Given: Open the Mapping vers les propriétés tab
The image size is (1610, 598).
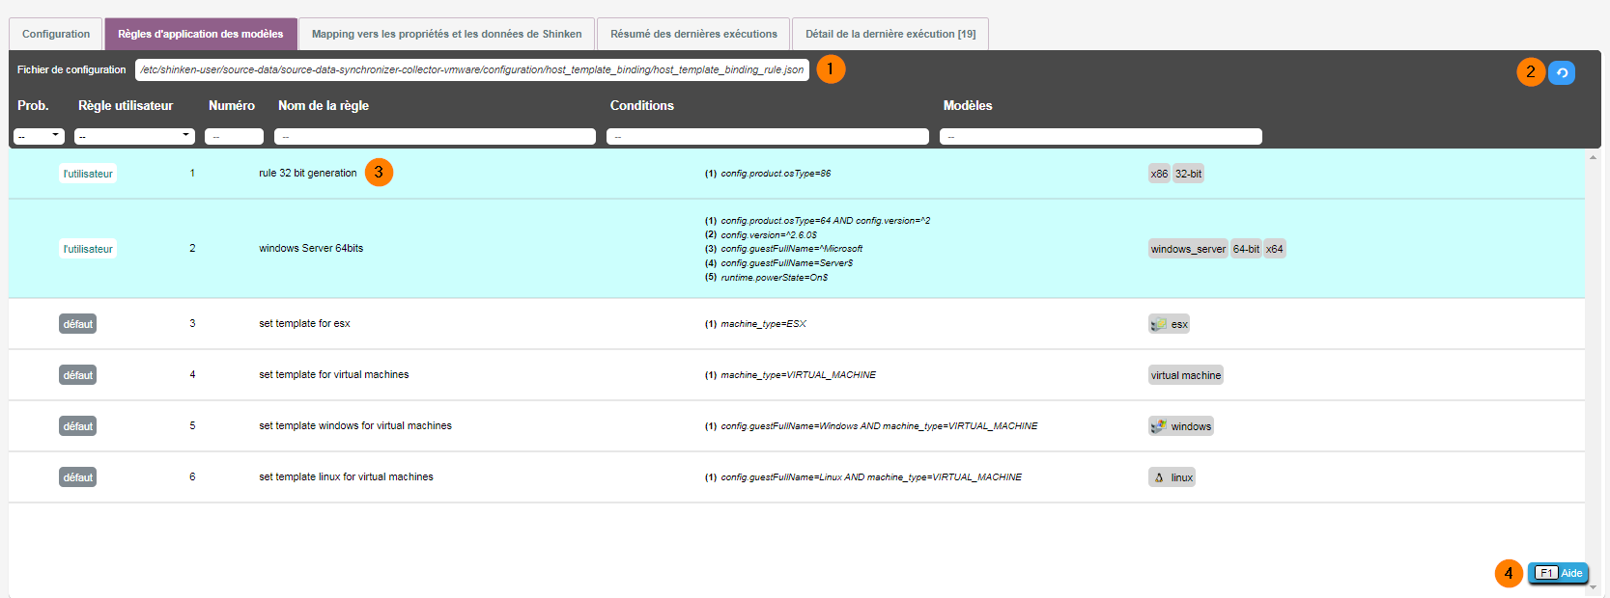Looking at the screenshot, I should (x=446, y=34).
